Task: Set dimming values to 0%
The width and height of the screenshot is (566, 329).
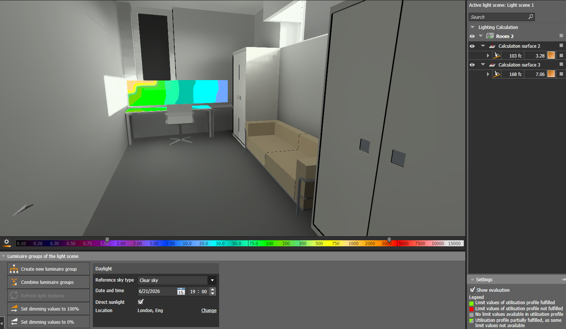Action: point(48,322)
